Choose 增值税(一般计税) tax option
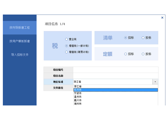 coord(66,46)
